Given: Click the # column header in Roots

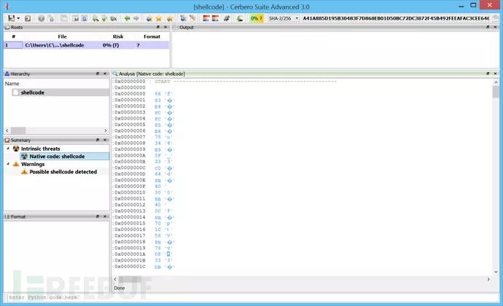Looking at the screenshot, I should [x=13, y=36].
